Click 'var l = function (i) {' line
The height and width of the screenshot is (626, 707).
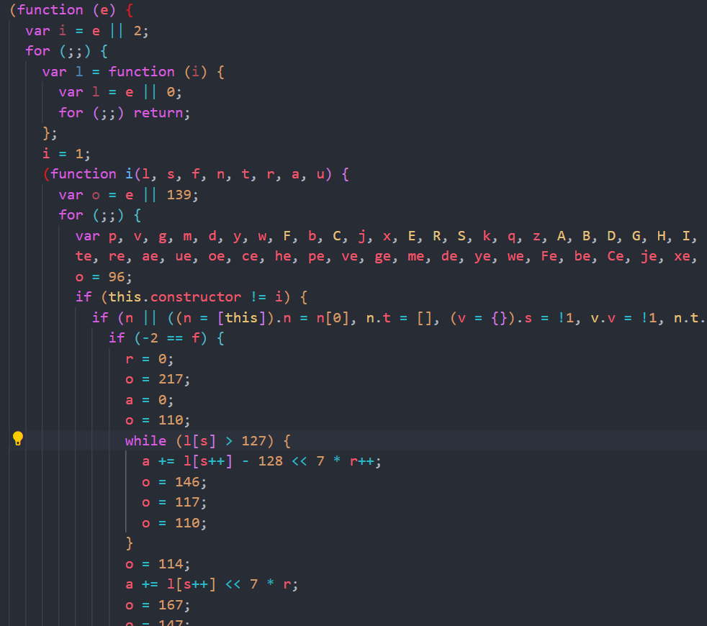pos(133,72)
